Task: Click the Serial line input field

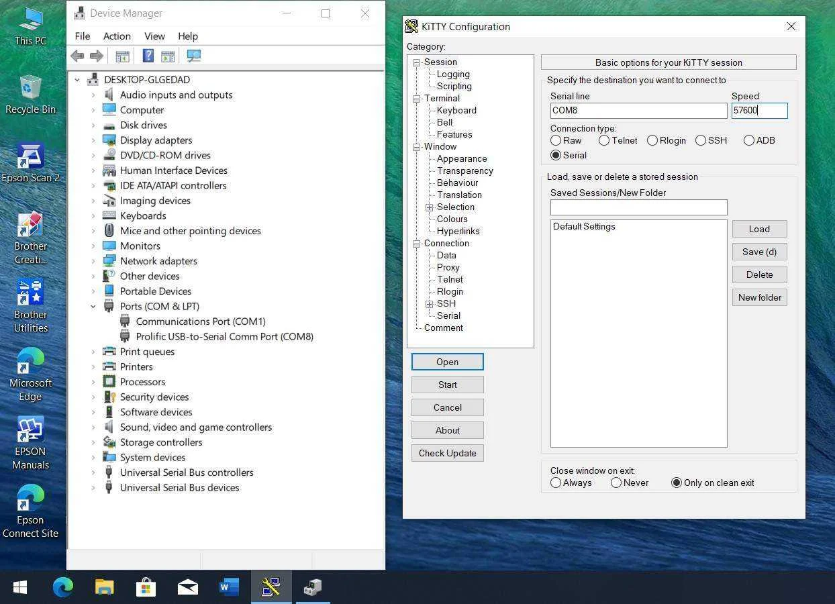Action: pyautogui.click(x=638, y=111)
